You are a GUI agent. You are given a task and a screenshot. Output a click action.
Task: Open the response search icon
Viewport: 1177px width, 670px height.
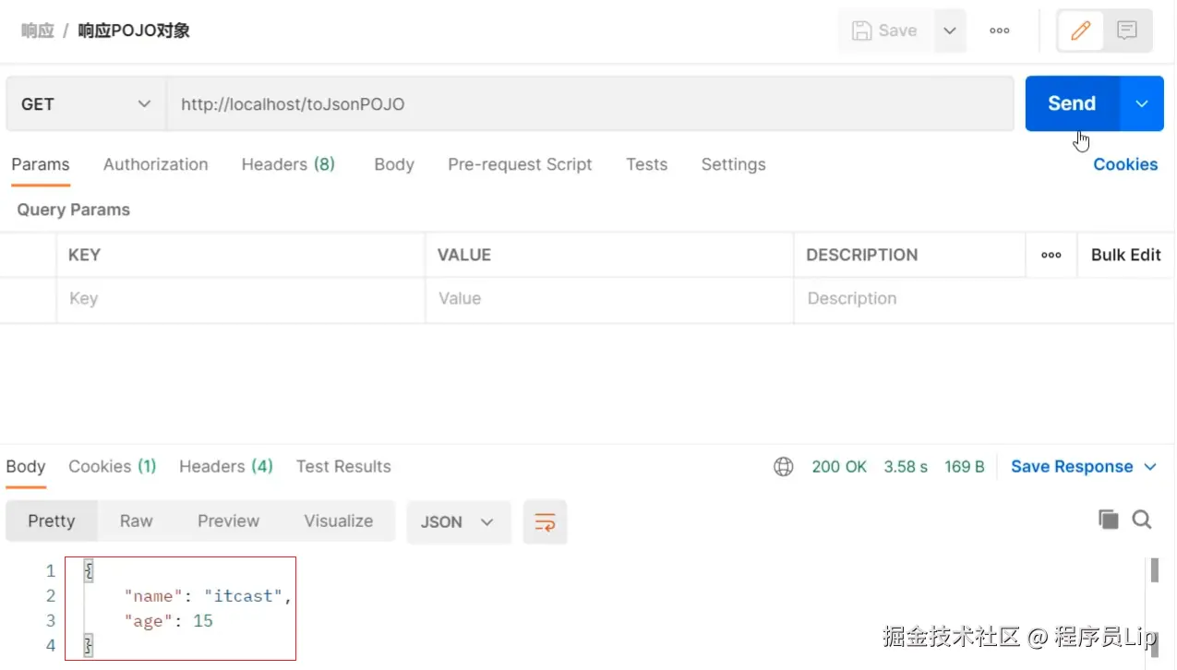click(1142, 520)
